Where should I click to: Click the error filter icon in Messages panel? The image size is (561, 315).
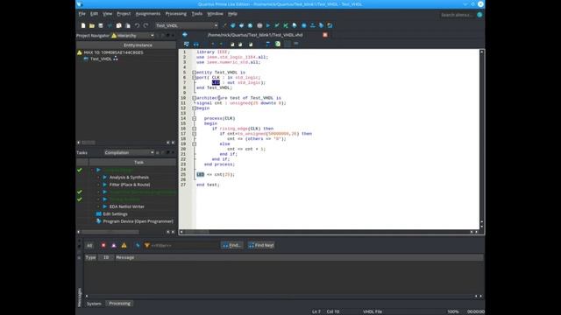point(103,245)
